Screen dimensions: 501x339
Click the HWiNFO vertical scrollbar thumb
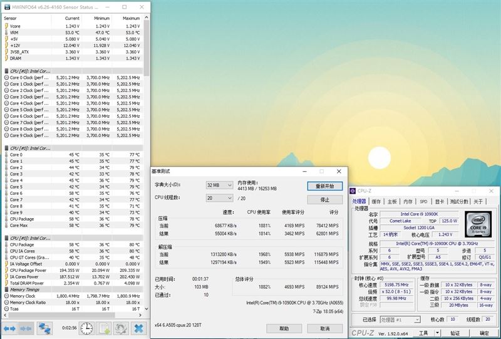(147, 48)
